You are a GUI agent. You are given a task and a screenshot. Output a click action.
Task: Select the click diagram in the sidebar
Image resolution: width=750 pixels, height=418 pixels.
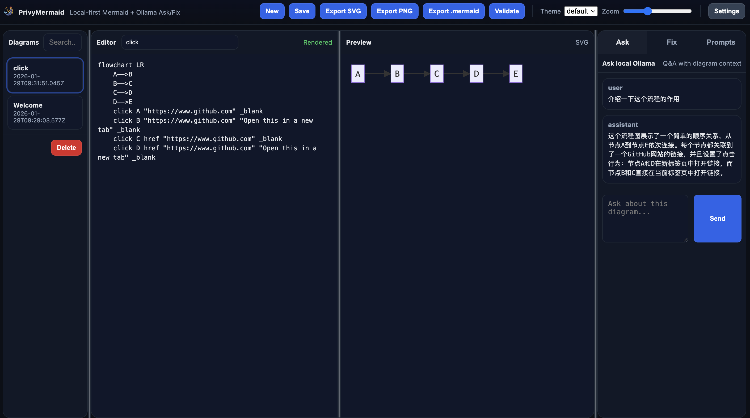pyautogui.click(x=45, y=75)
